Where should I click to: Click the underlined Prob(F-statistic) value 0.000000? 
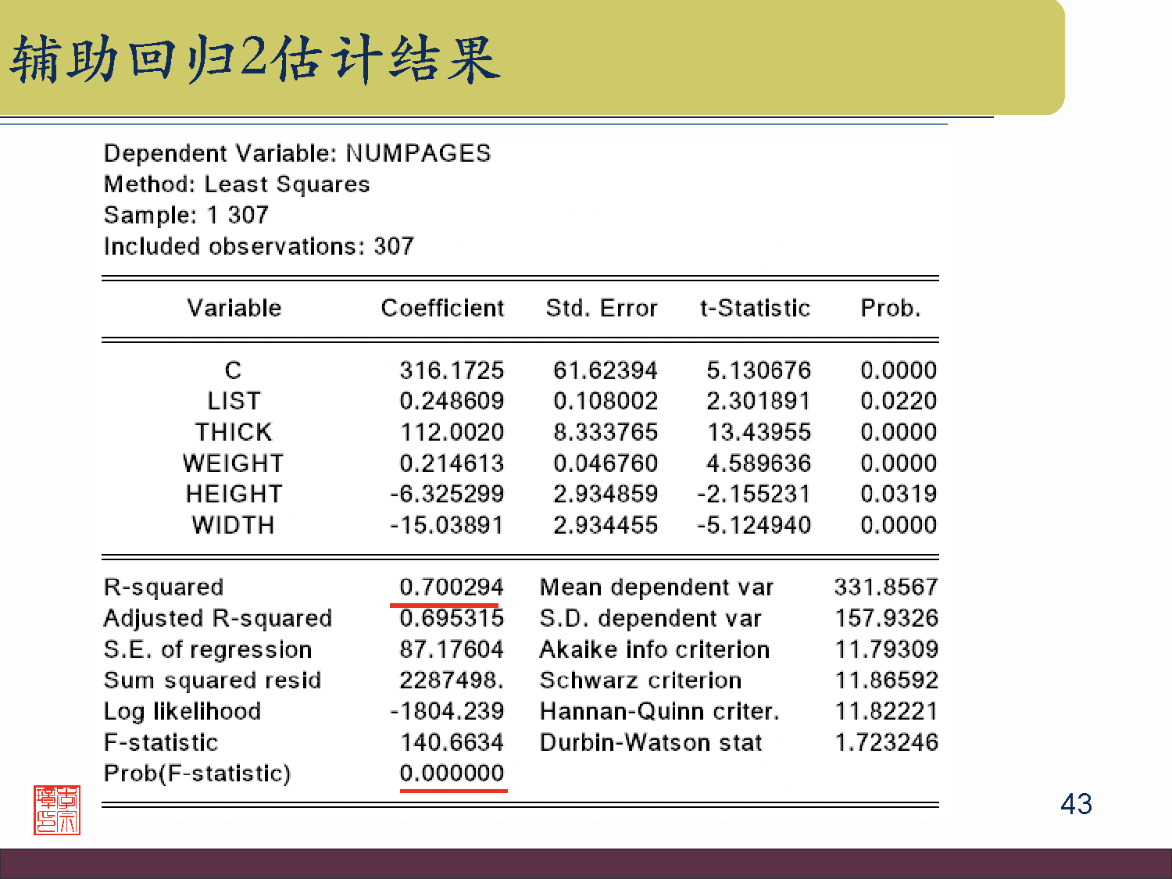pos(452,773)
